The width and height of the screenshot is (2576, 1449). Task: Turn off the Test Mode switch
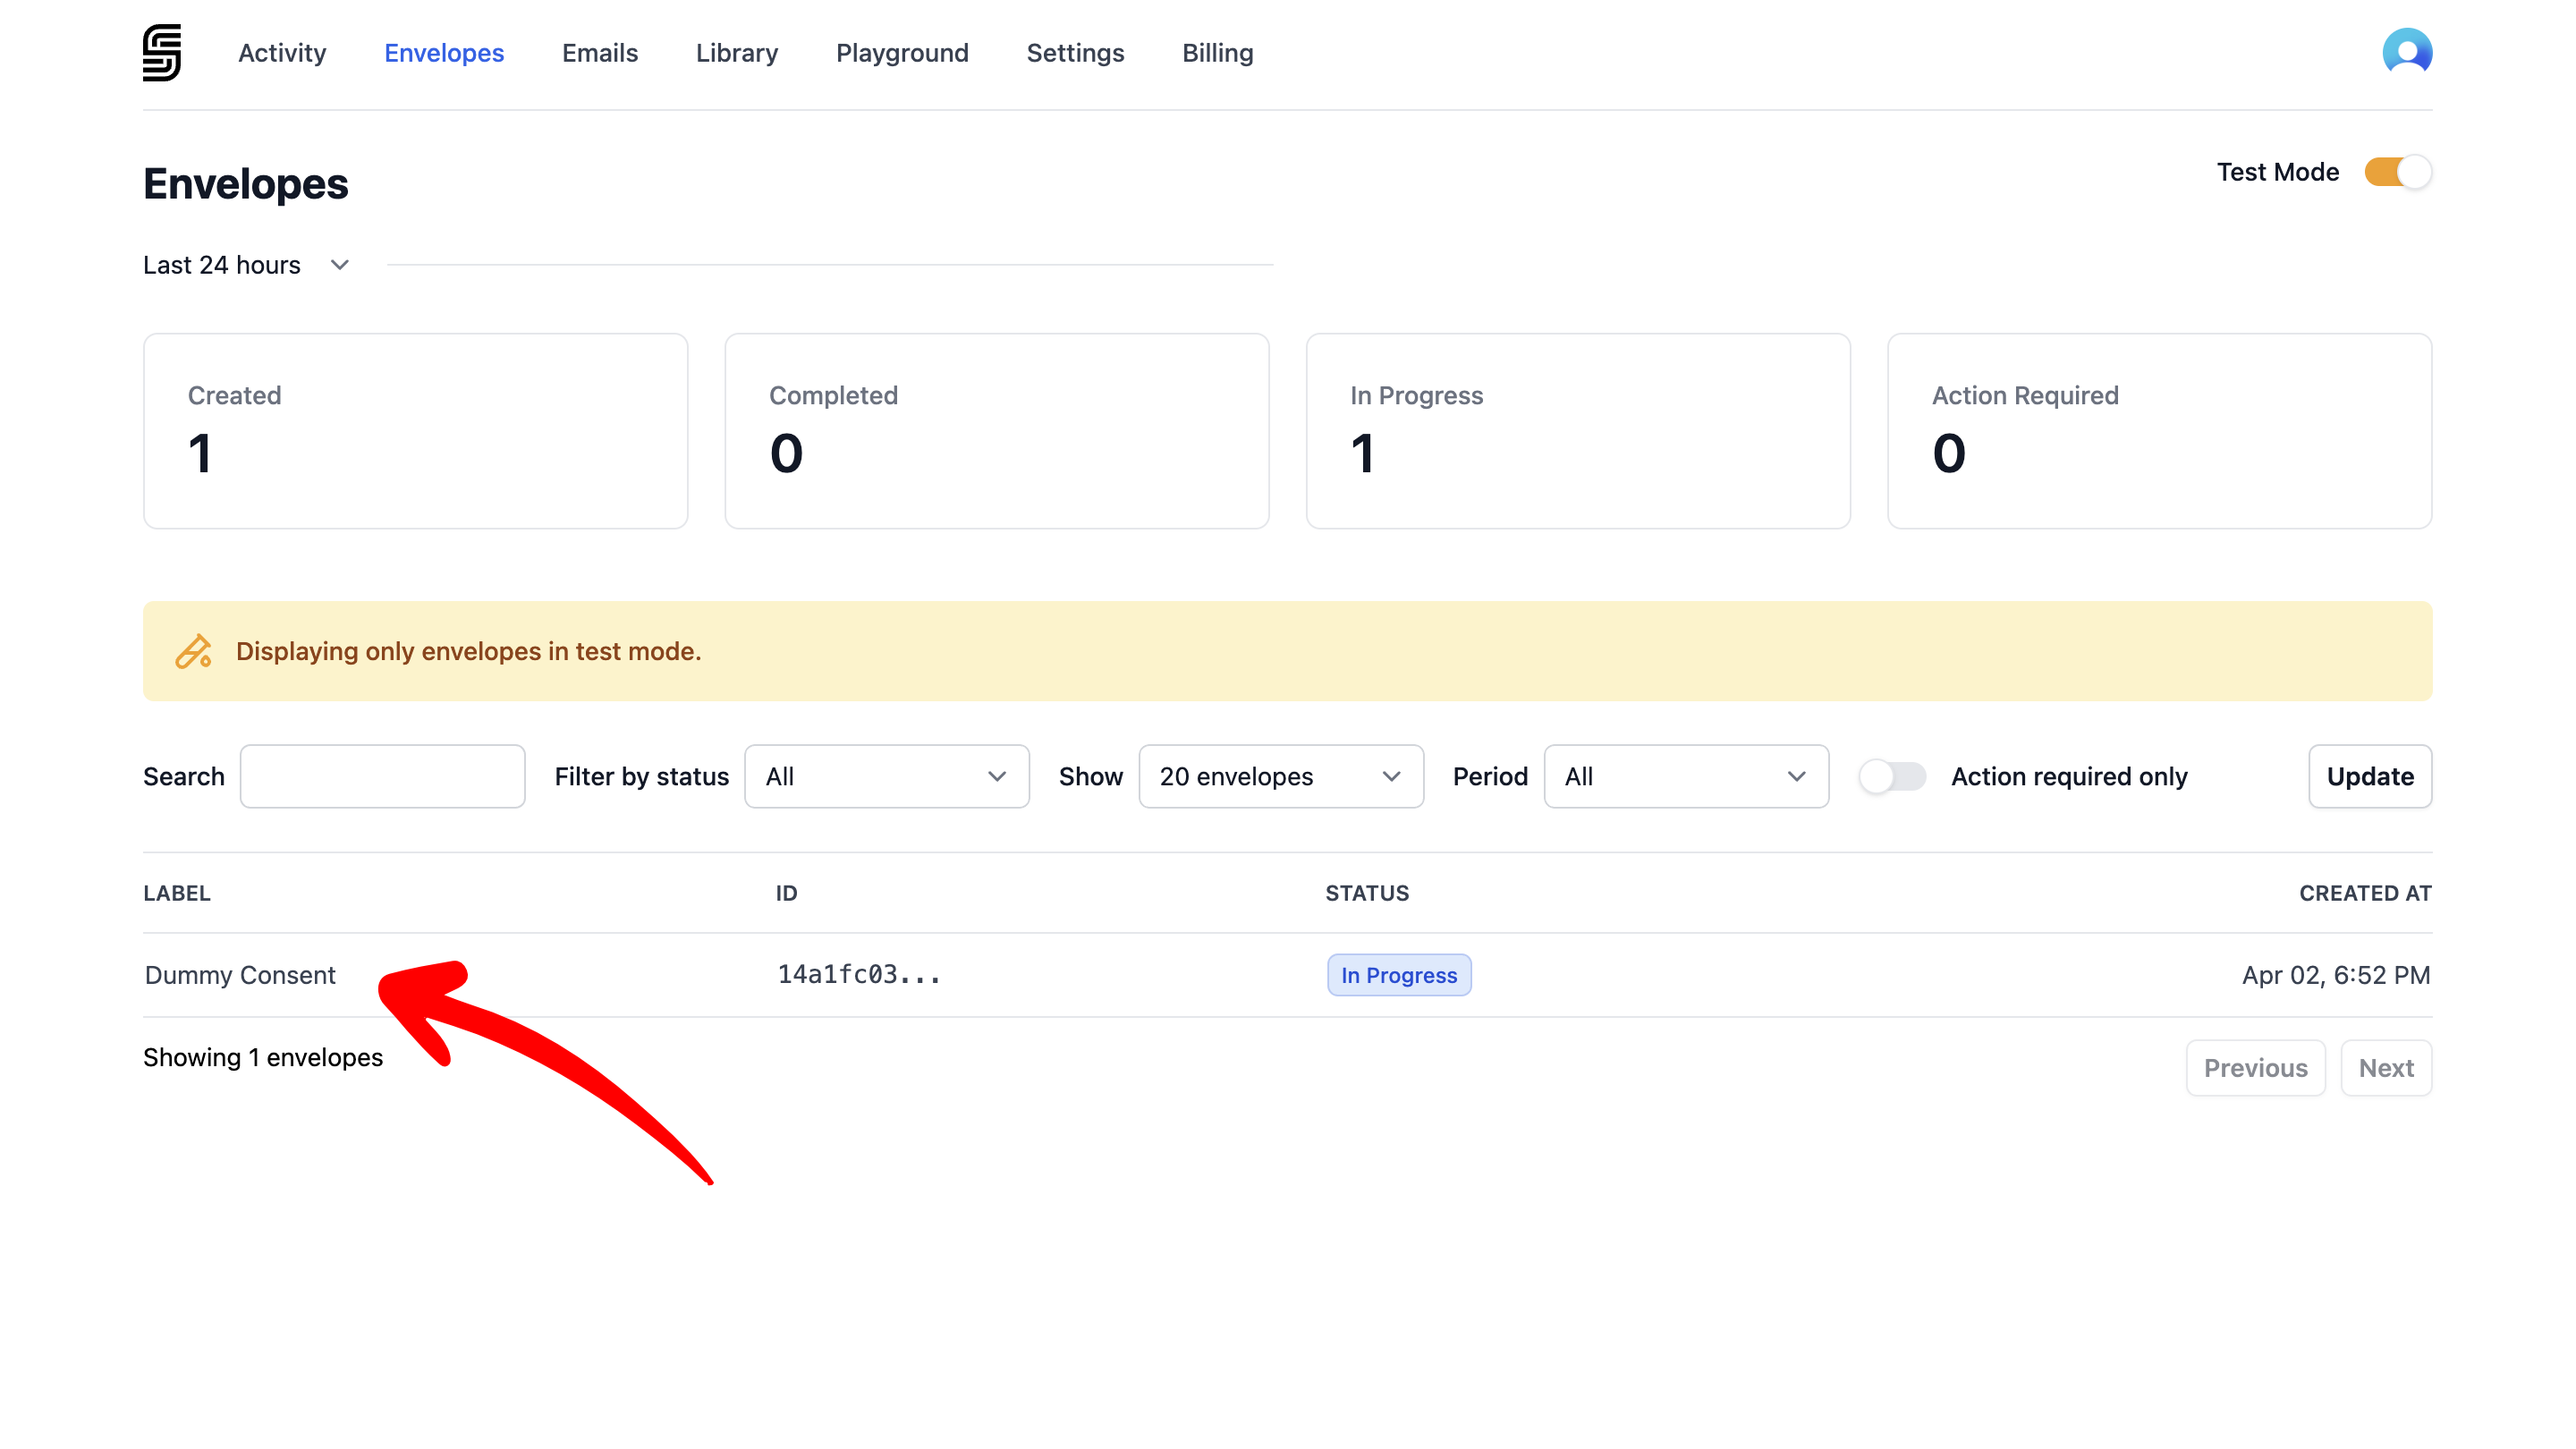click(x=2397, y=172)
